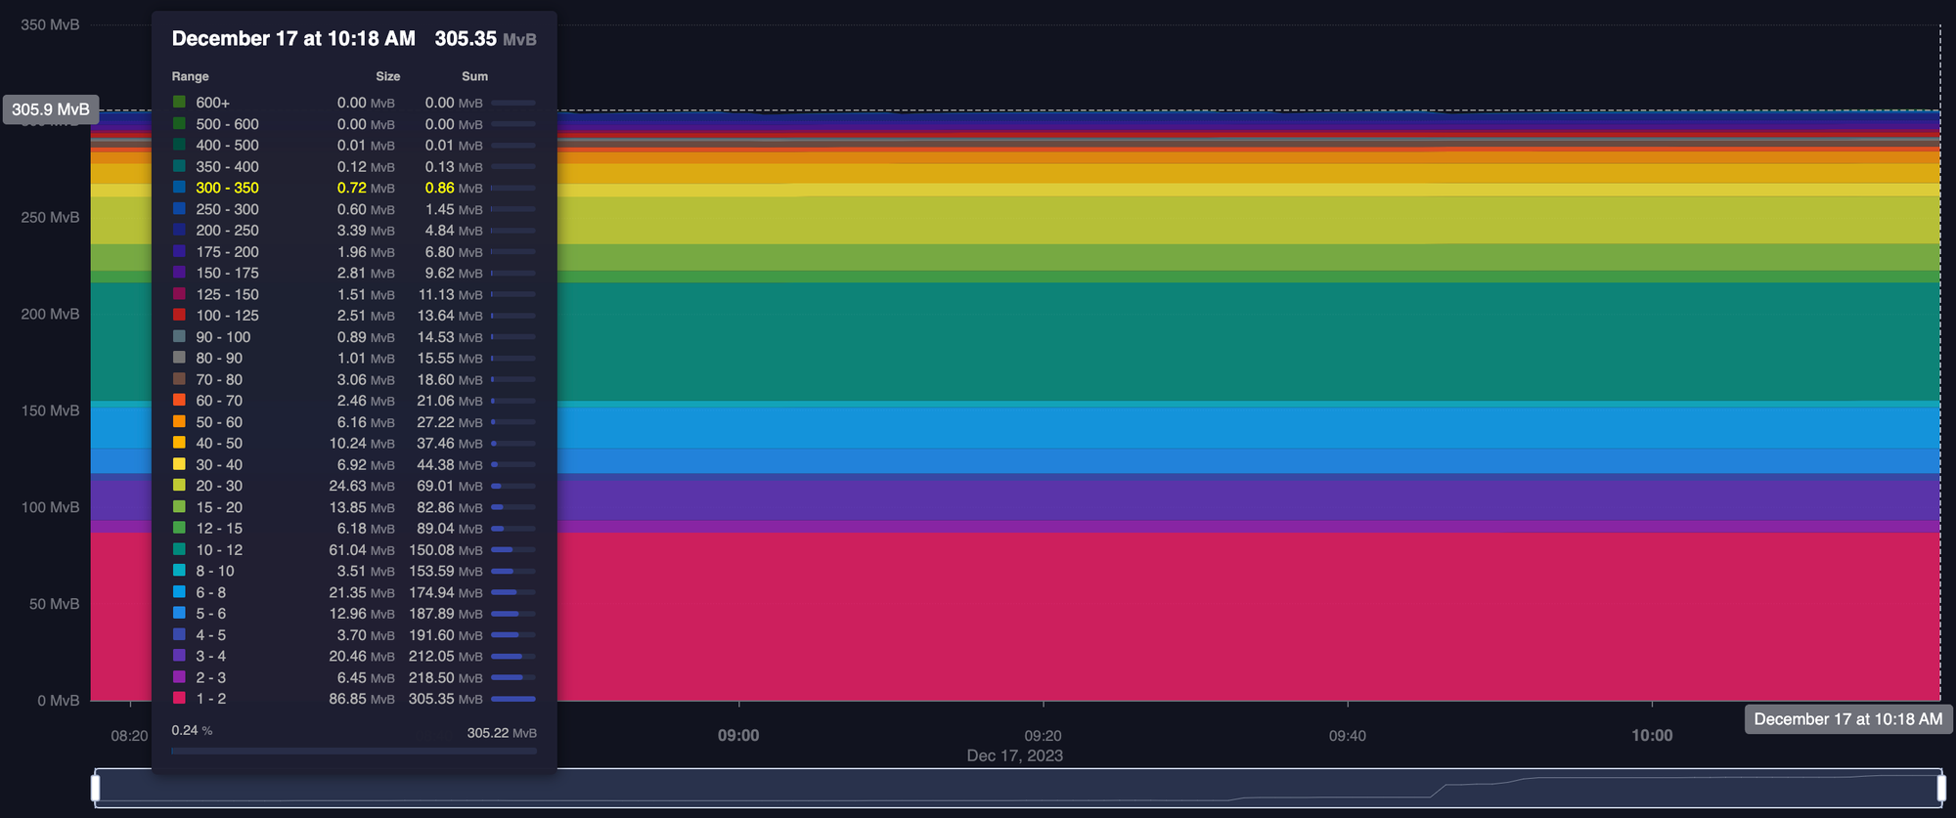Click the 100 - 125 range row label
Viewport: 1956px width, 818px height.
pos(227,316)
